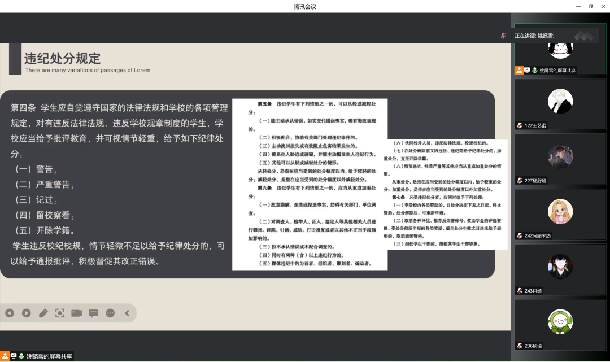
Task: Click the screen share icon in bottom-left label
Action: (x=14, y=356)
